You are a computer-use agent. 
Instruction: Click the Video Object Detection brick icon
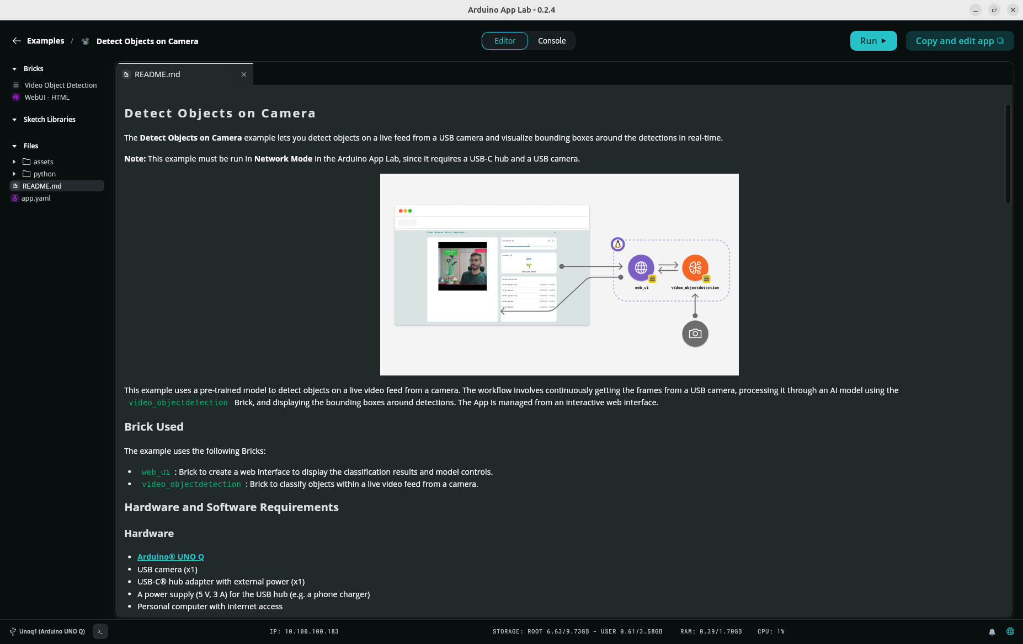point(16,85)
